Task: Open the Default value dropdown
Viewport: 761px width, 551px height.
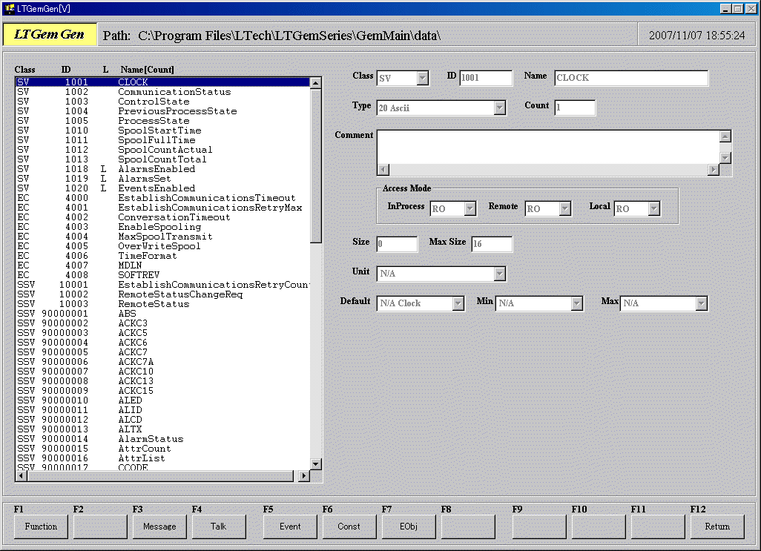Action: tap(458, 303)
